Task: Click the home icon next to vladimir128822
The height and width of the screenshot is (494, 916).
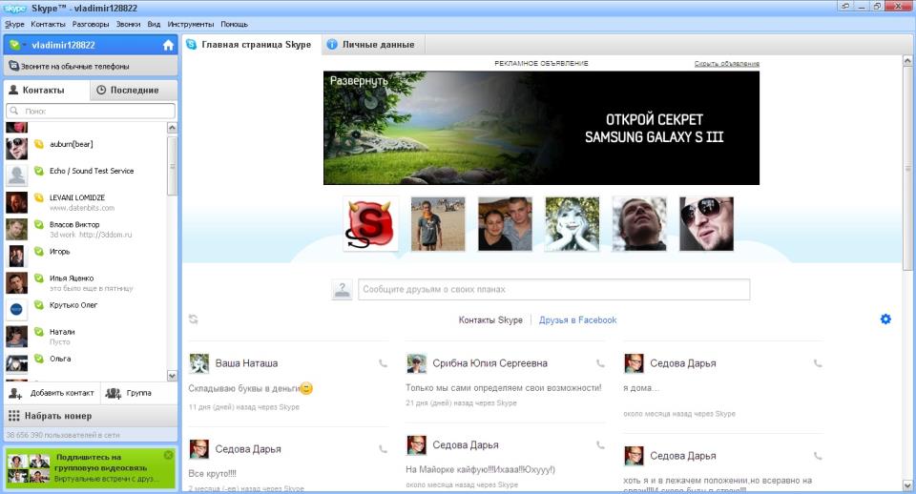Action: (x=168, y=45)
